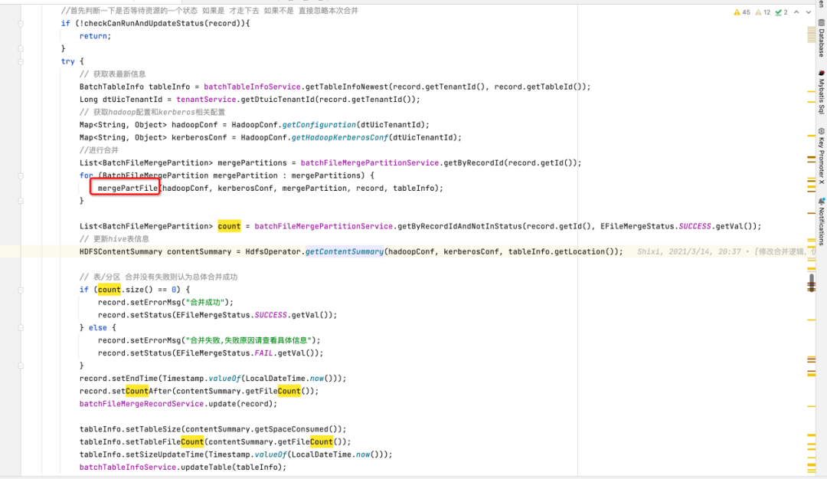This screenshot has height=479, width=827.
Task: Click comment '// 更新hive表信息'
Action: 114,238
